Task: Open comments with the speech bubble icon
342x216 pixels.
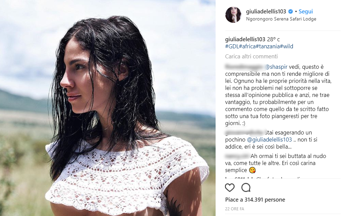Action: pos(246,187)
